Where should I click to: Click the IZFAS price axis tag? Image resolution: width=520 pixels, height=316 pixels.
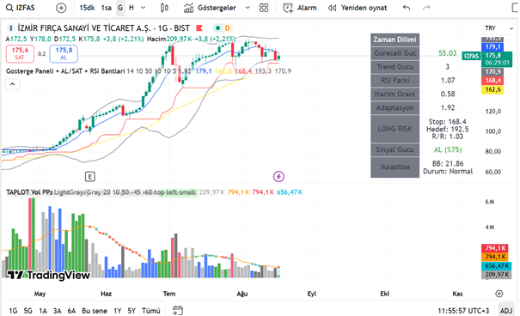pos(471,56)
